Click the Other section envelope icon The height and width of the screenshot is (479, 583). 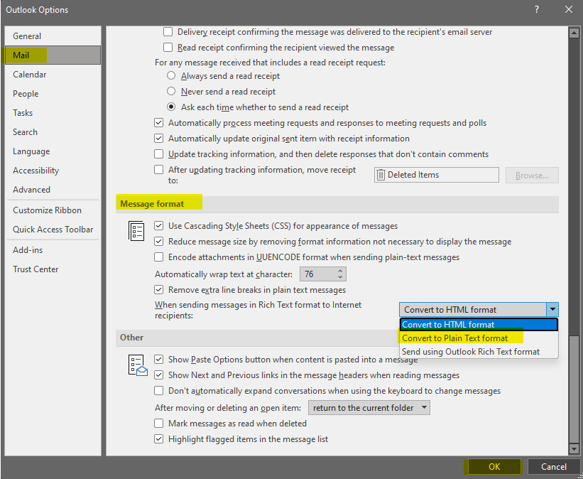138,365
